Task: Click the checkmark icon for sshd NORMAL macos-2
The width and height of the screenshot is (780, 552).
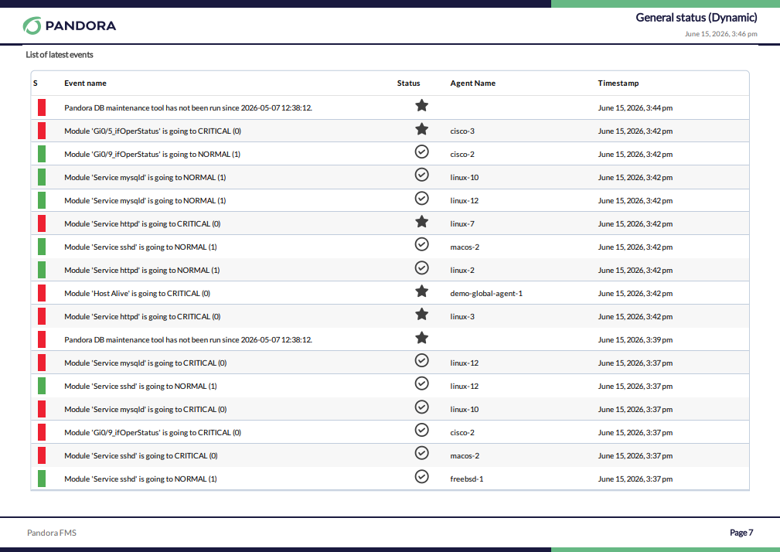Action: click(x=421, y=244)
